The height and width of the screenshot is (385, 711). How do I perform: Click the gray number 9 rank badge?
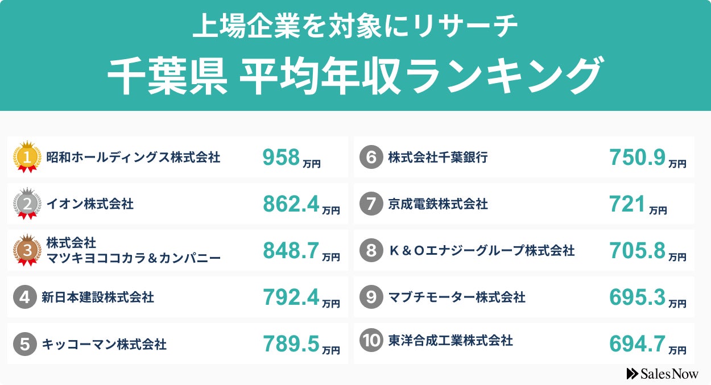click(371, 297)
